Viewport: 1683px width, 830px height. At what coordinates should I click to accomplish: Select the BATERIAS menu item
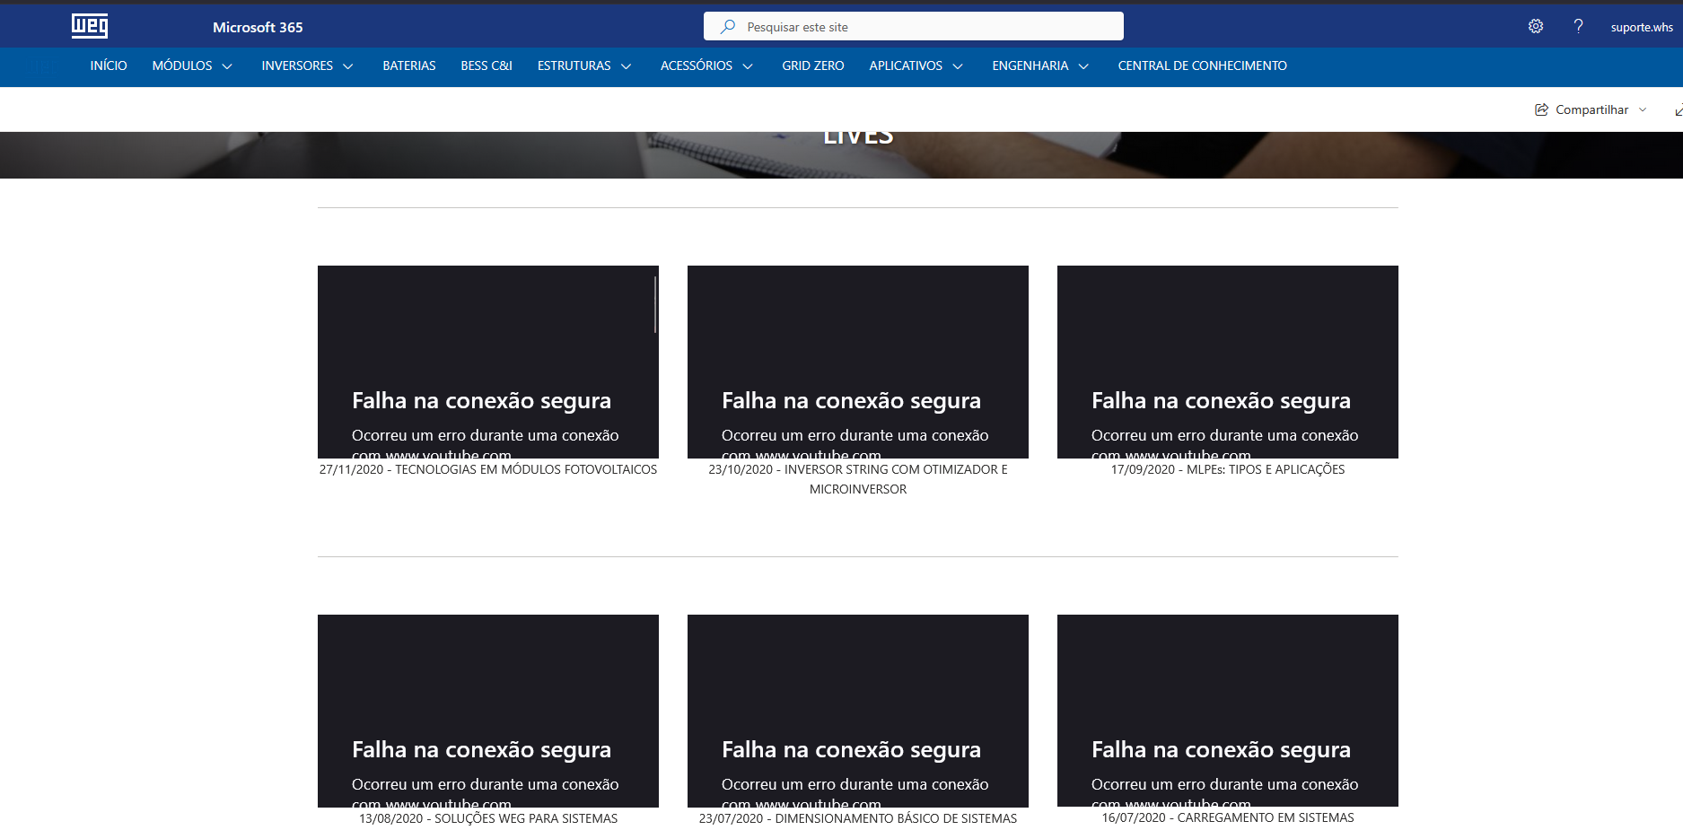(x=408, y=66)
